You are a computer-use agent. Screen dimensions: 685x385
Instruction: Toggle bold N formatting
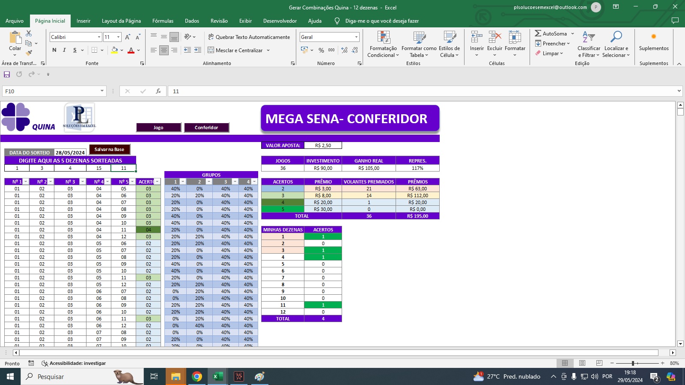[x=54, y=50]
